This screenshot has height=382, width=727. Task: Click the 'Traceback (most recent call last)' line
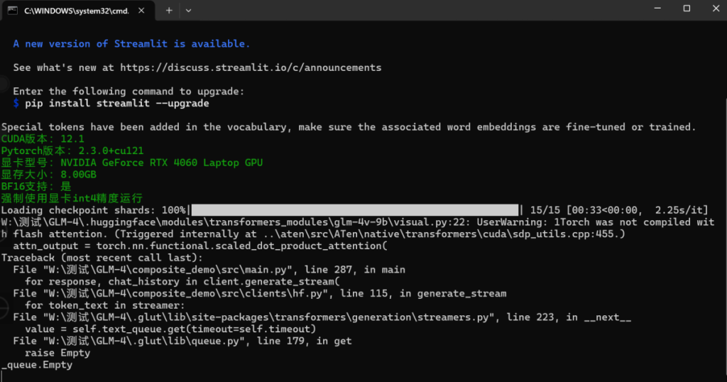pos(102,258)
